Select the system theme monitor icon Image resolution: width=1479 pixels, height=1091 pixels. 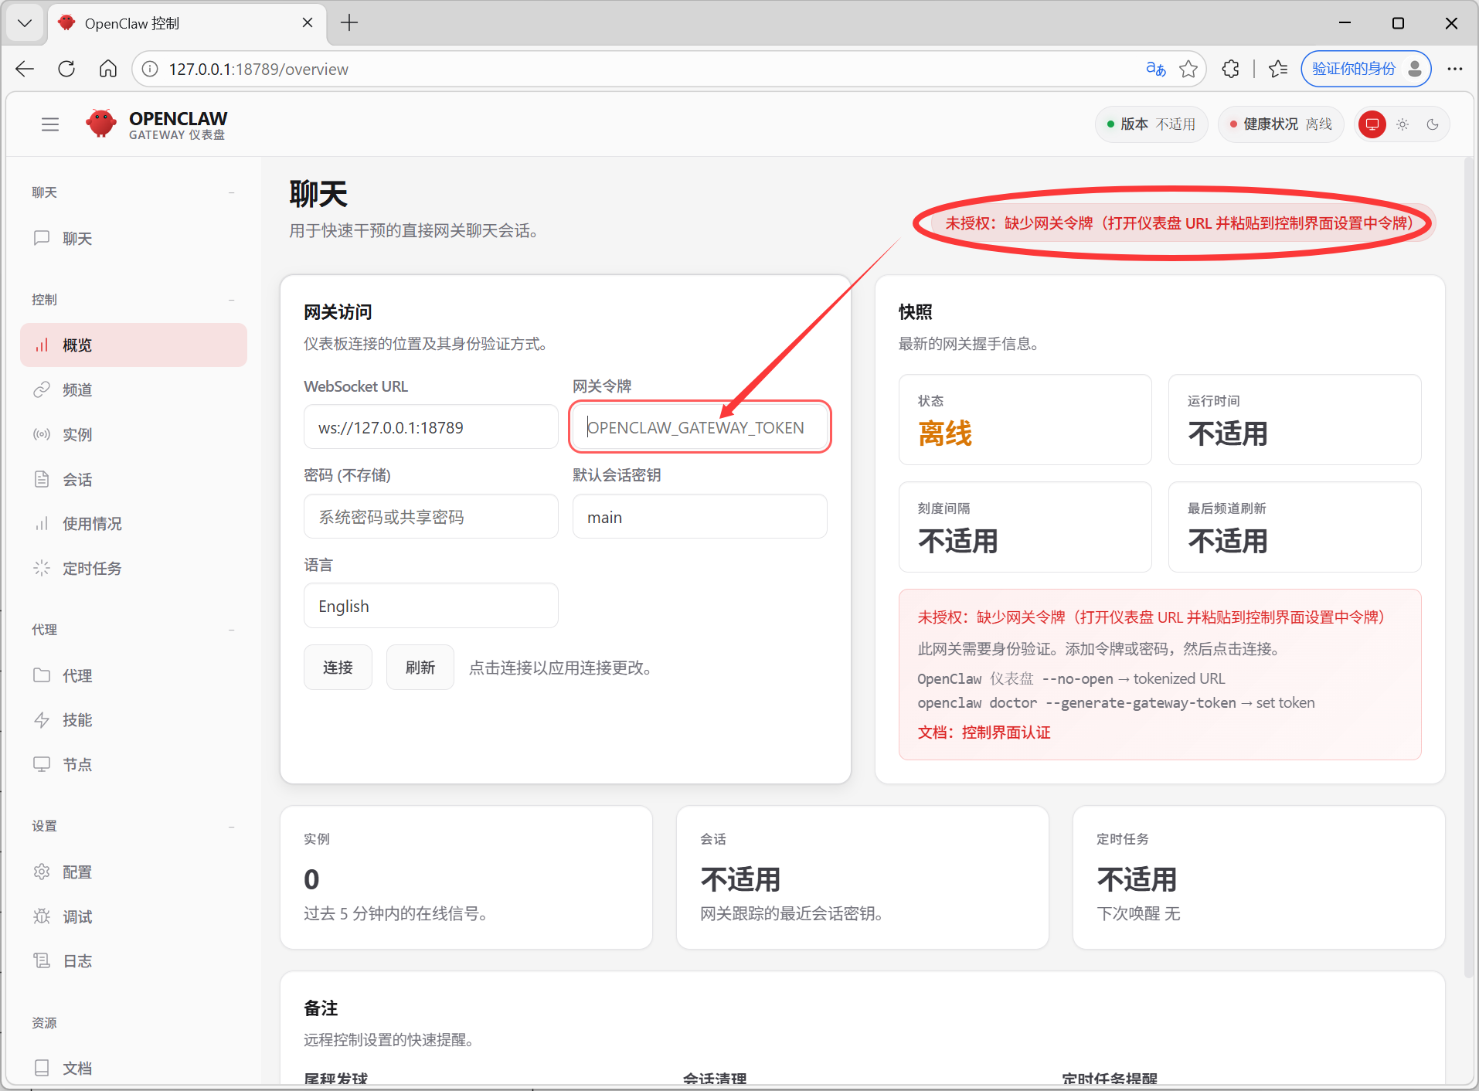pyautogui.click(x=1372, y=124)
